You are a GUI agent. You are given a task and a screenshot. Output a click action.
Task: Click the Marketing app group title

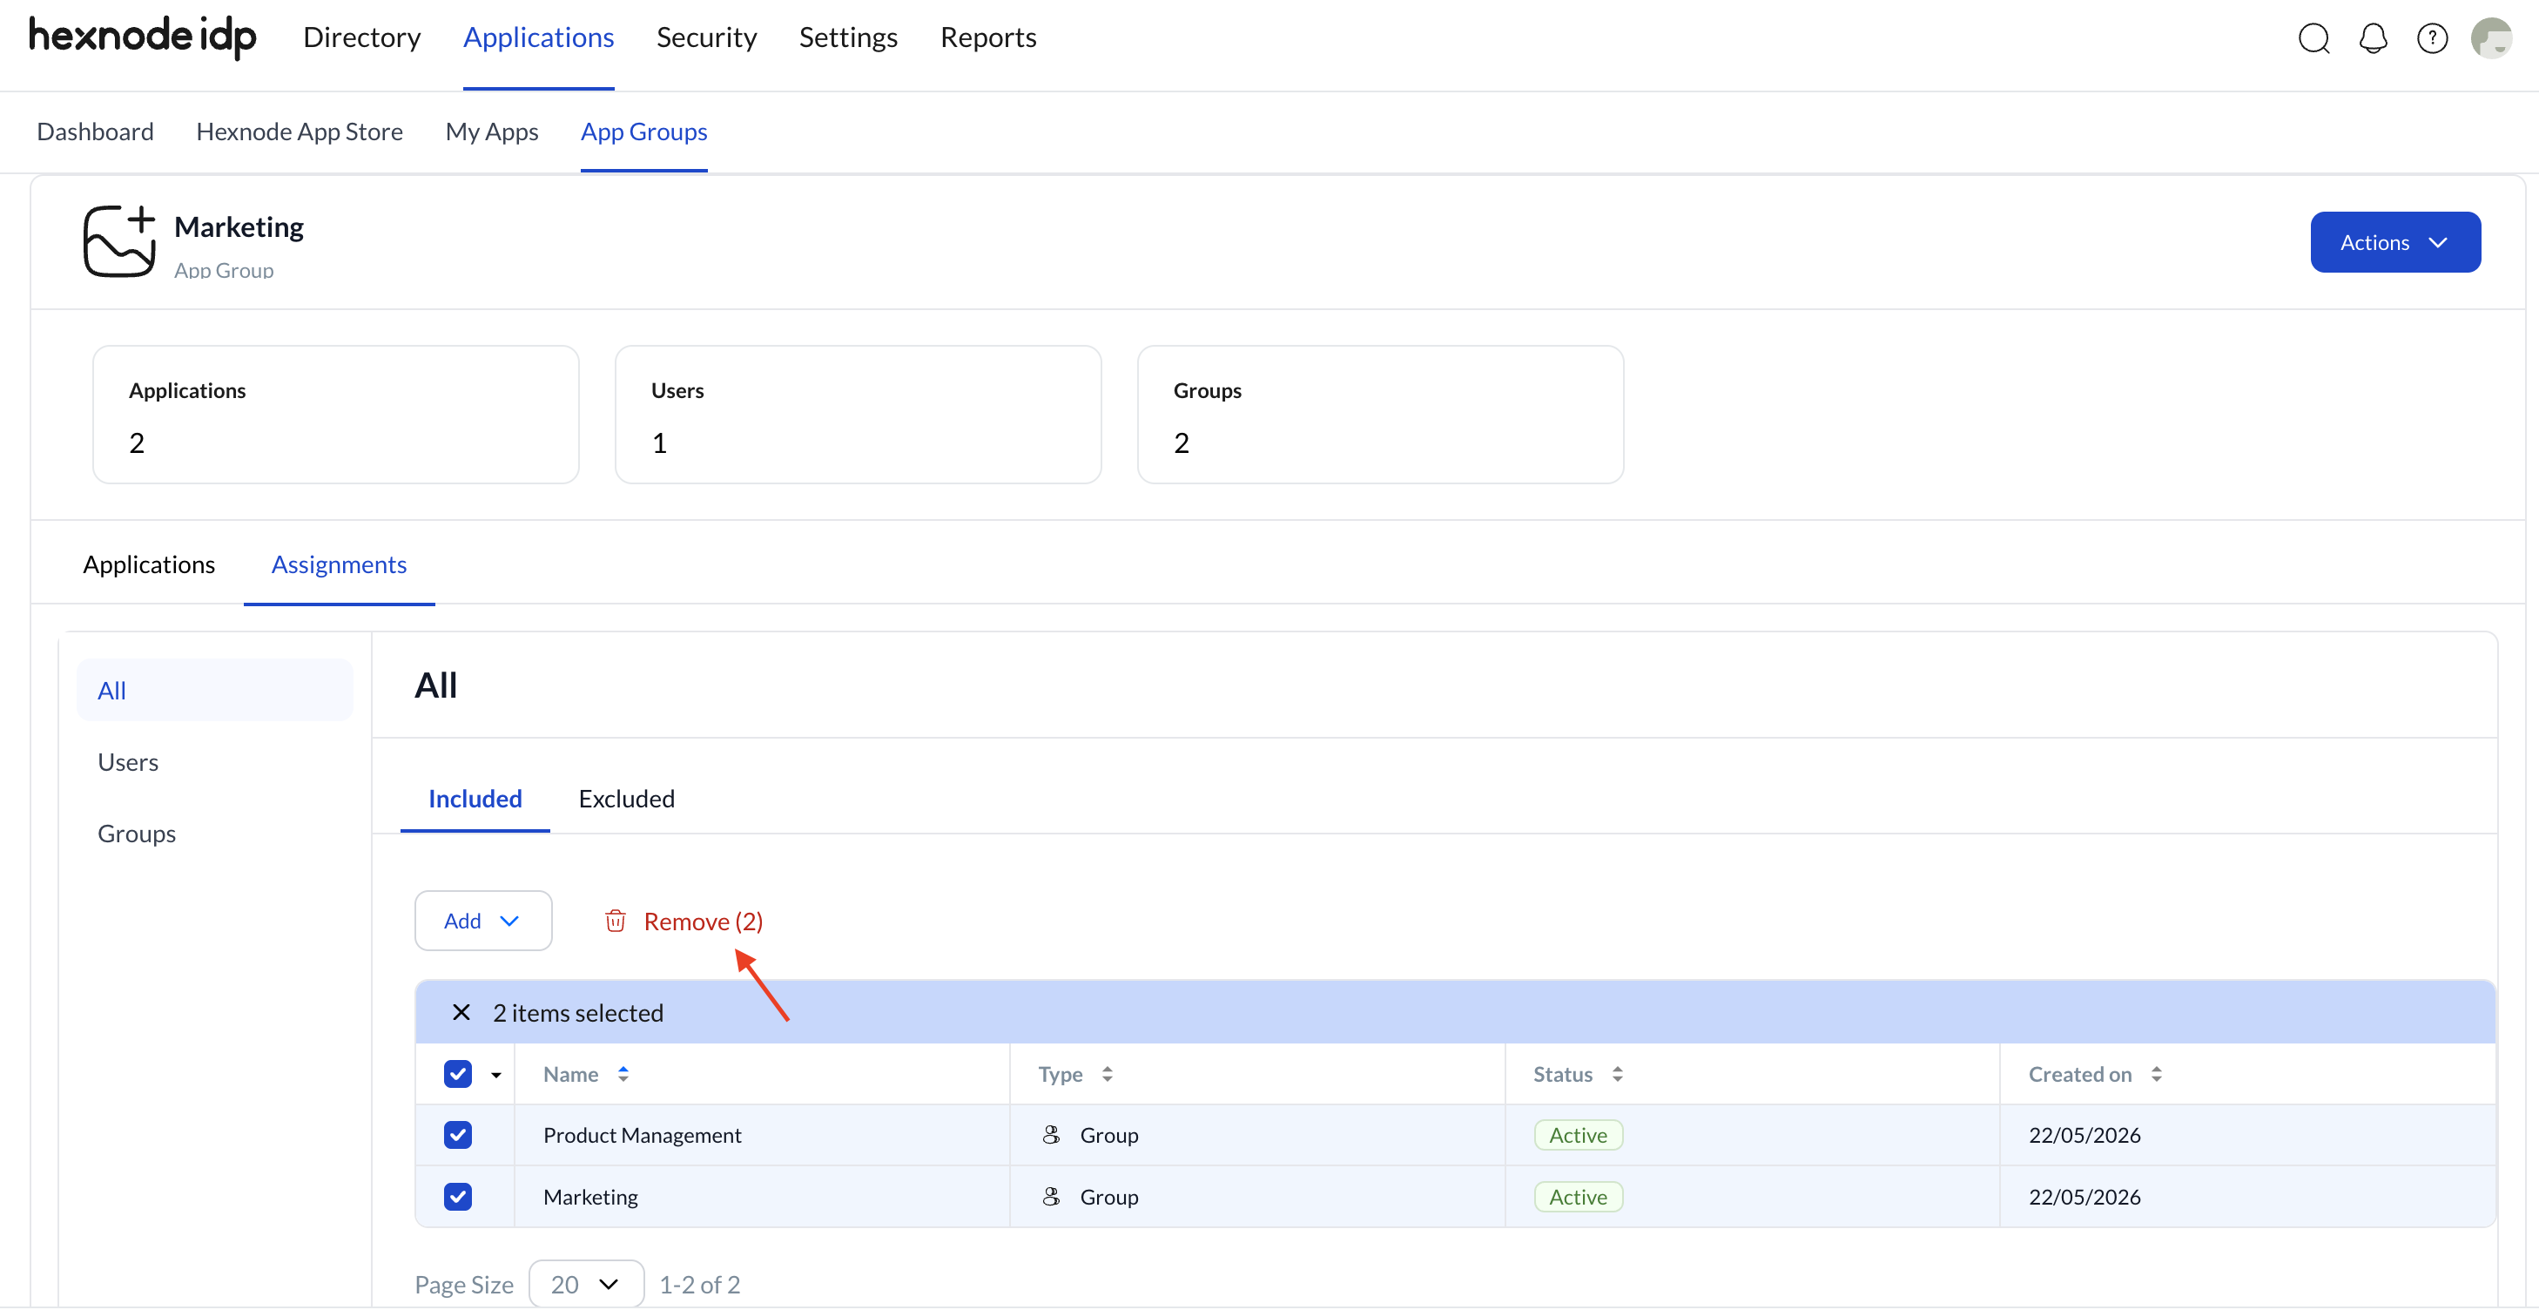coord(239,226)
